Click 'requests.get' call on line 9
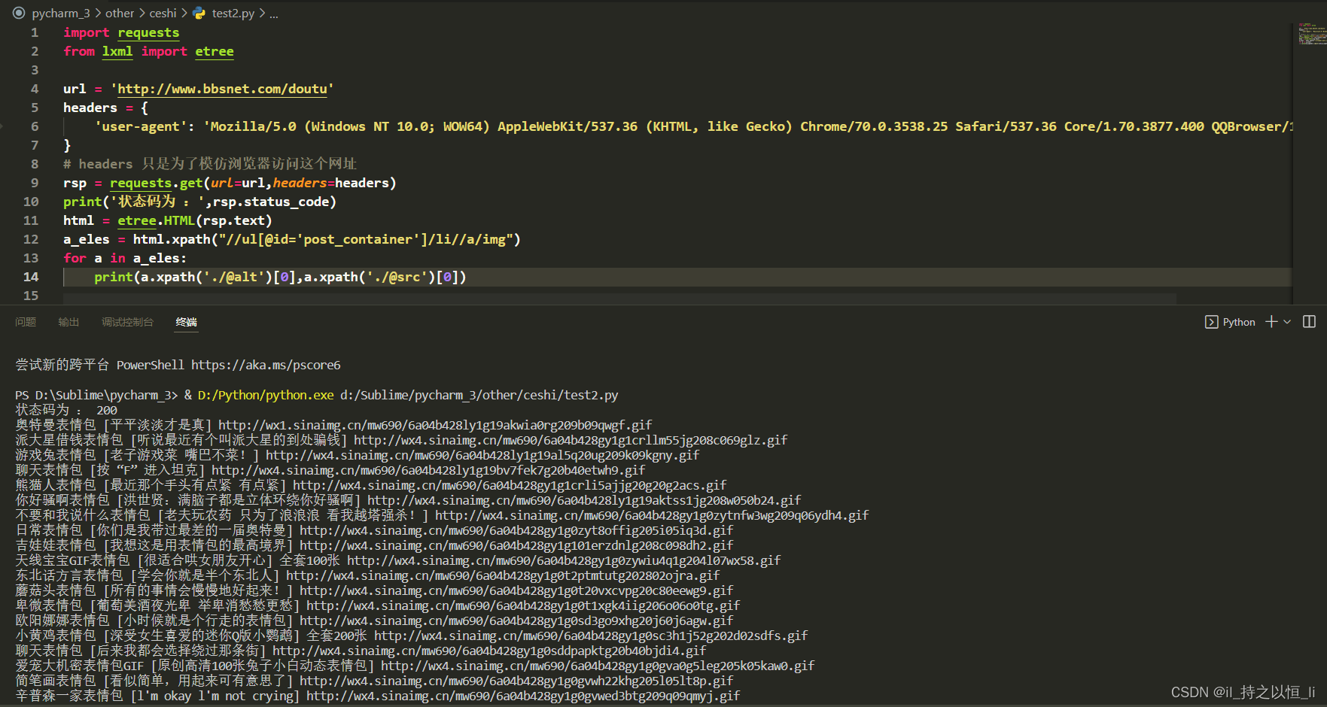Screen dimensions: 1327x707 (x=157, y=183)
